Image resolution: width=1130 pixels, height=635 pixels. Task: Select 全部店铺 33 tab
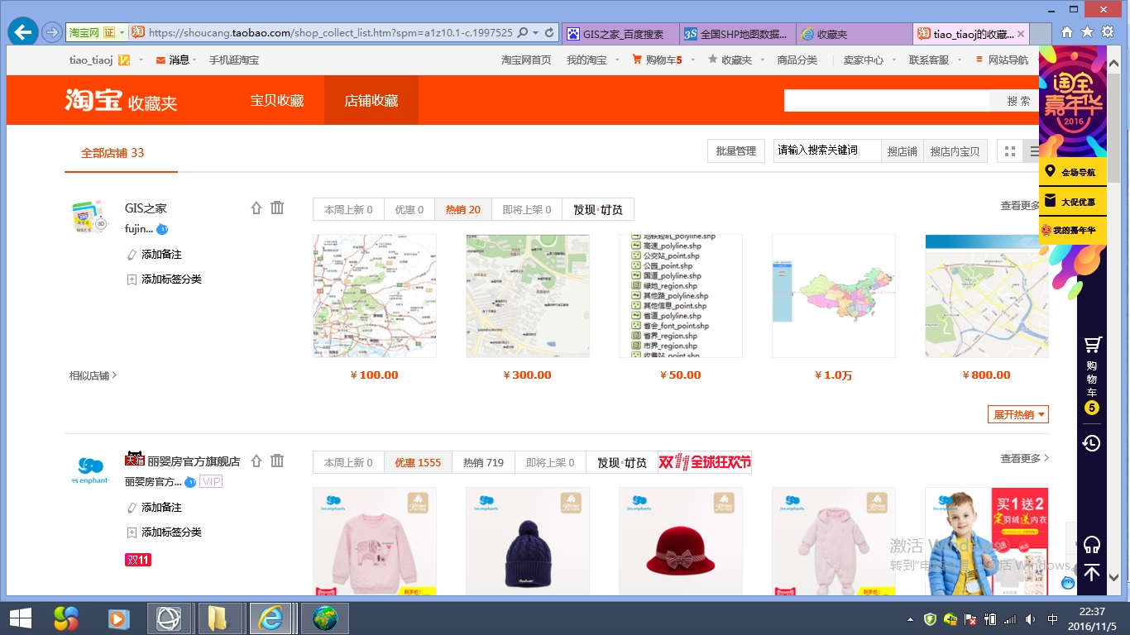click(x=113, y=153)
